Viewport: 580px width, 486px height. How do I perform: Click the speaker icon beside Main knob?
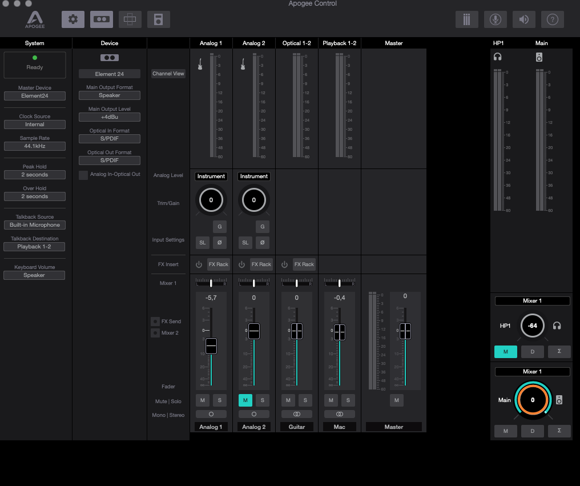tap(559, 400)
